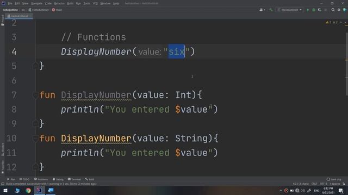Open IDE settings gear icon

click(x=339, y=10)
